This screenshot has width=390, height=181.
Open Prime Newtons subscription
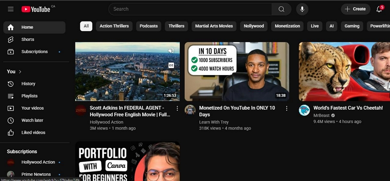(34, 174)
